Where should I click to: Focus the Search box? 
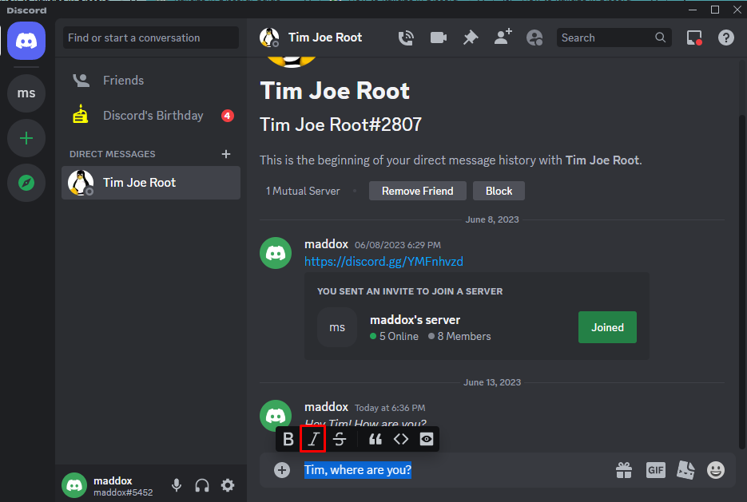click(614, 38)
